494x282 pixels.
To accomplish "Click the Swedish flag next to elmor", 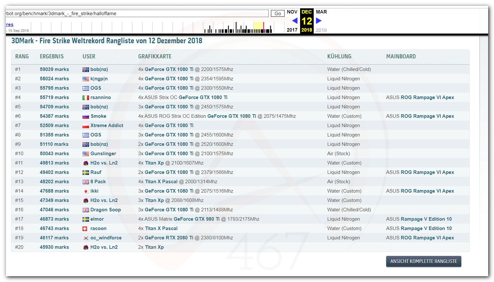I will tap(86, 219).
